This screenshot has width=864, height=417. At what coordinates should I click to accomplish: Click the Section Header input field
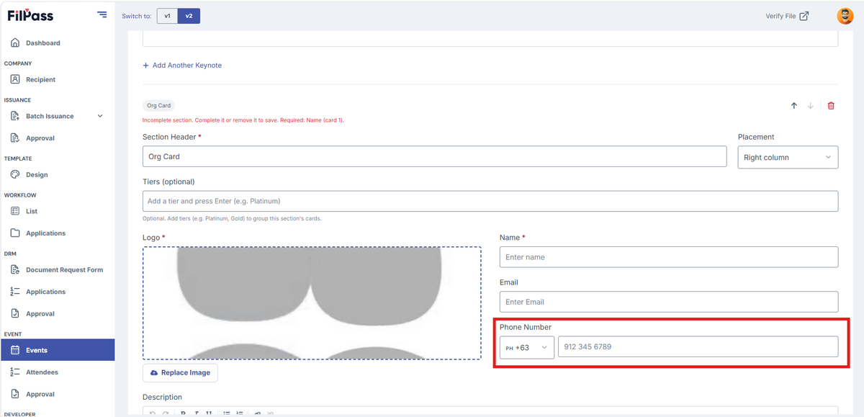435,156
